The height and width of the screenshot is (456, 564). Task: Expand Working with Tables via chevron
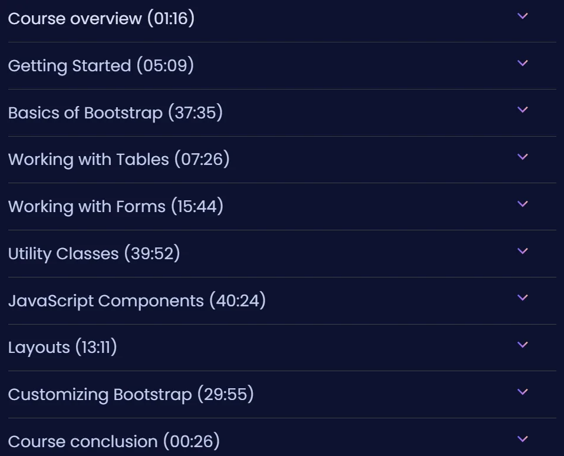(522, 157)
